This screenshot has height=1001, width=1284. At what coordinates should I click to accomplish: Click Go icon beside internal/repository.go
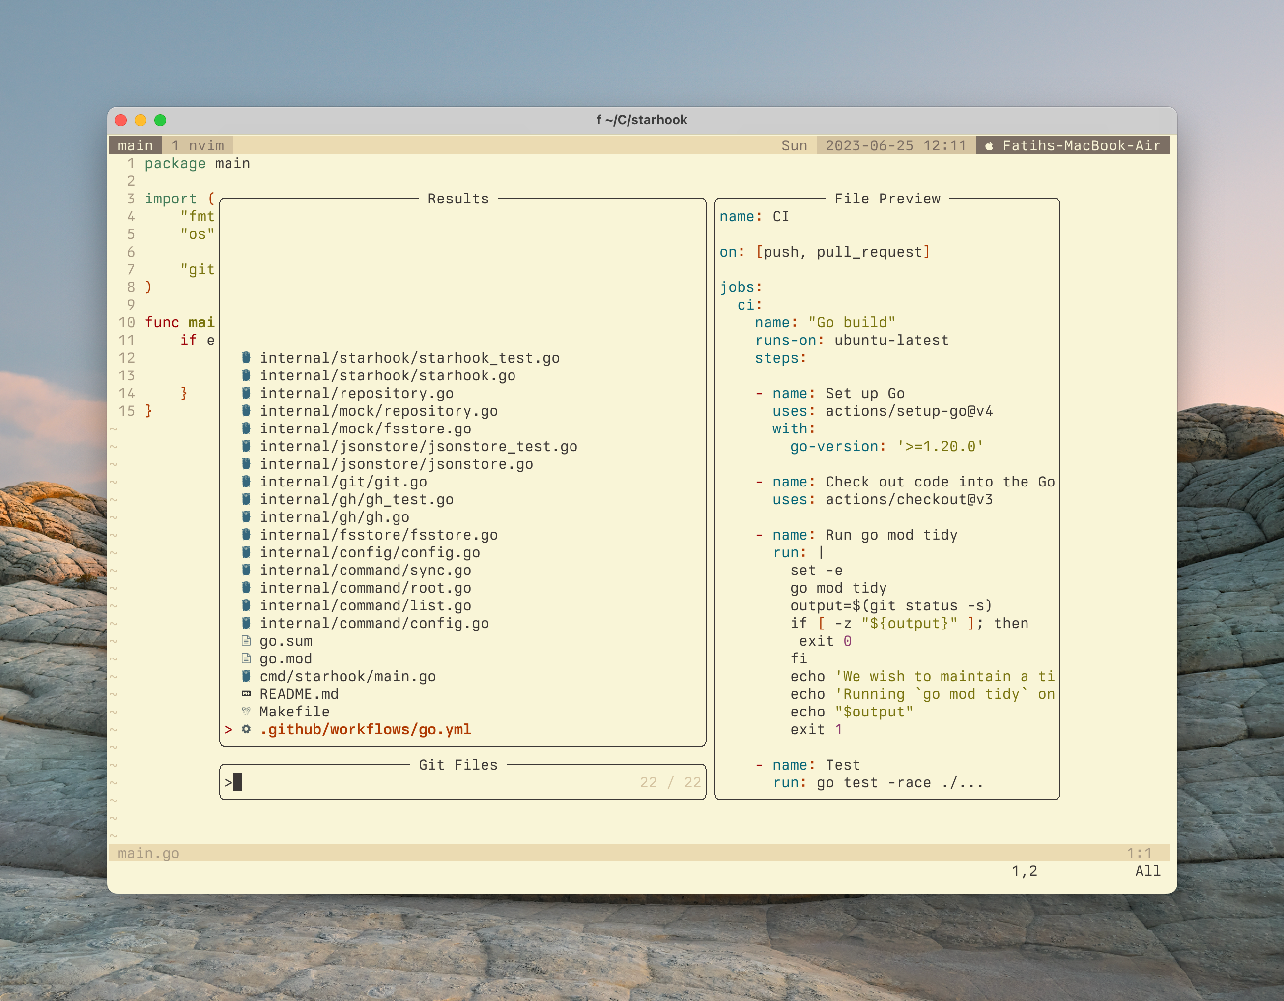[246, 393]
